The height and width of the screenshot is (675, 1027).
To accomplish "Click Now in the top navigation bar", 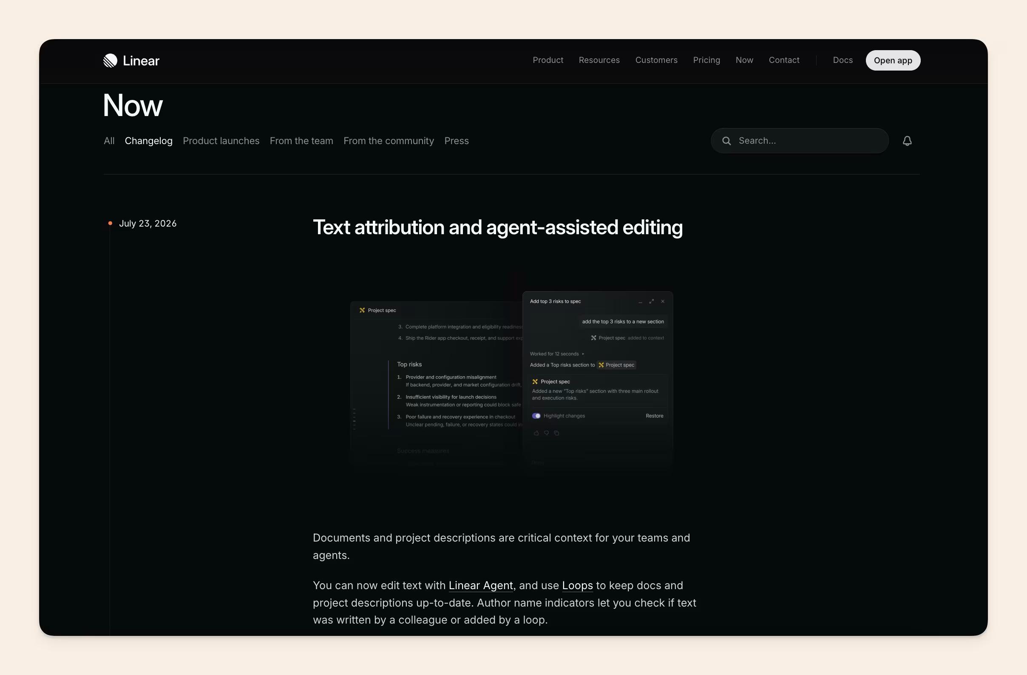I will (744, 60).
